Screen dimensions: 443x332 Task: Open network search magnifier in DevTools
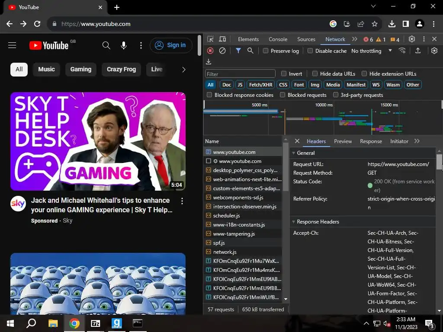[250, 51]
